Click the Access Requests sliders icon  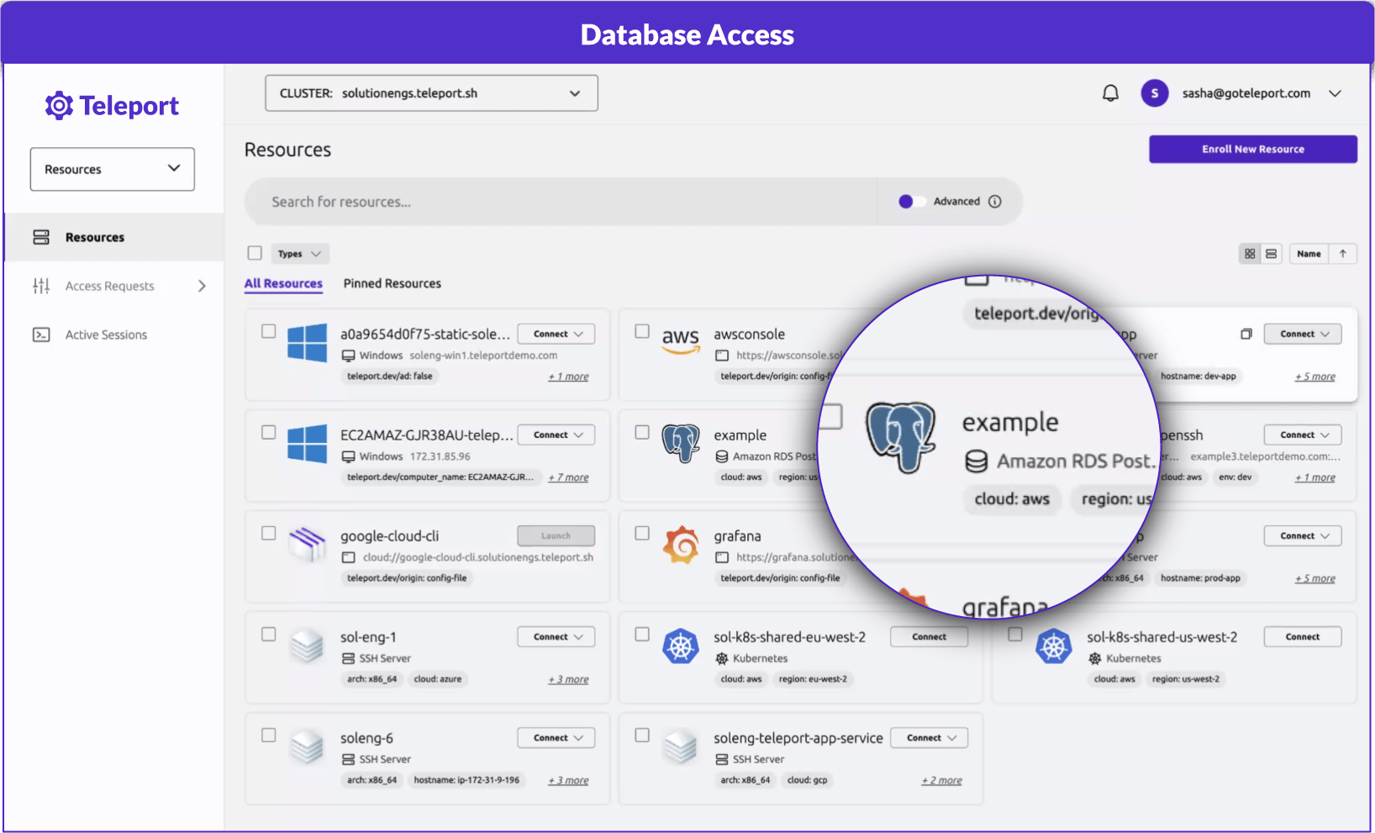click(41, 287)
